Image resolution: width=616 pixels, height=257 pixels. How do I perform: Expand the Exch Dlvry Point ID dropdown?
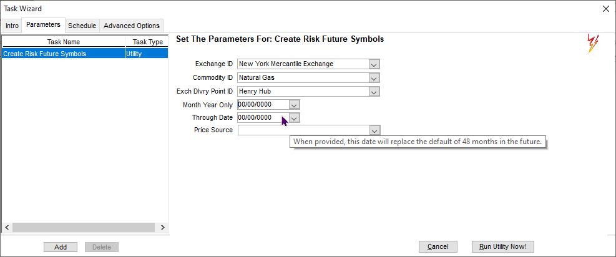tap(374, 92)
